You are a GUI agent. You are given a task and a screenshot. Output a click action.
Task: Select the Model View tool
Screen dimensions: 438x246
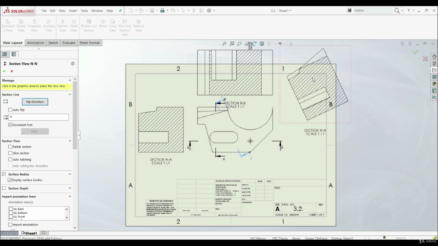(x=21, y=26)
